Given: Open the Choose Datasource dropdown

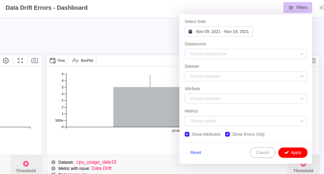Looking at the screenshot, I should click(246, 54).
